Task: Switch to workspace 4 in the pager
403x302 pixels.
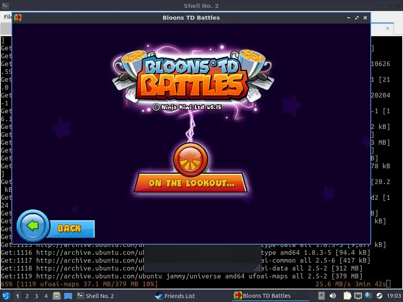Action: pos(46,296)
